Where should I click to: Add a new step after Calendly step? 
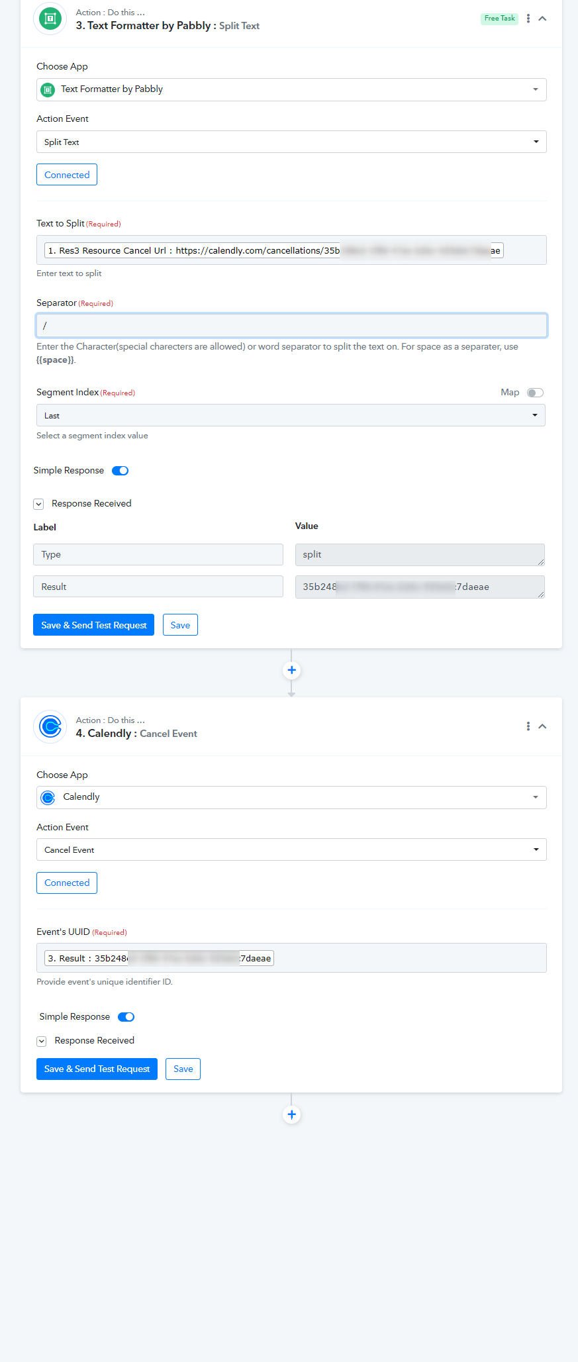(291, 1114)
